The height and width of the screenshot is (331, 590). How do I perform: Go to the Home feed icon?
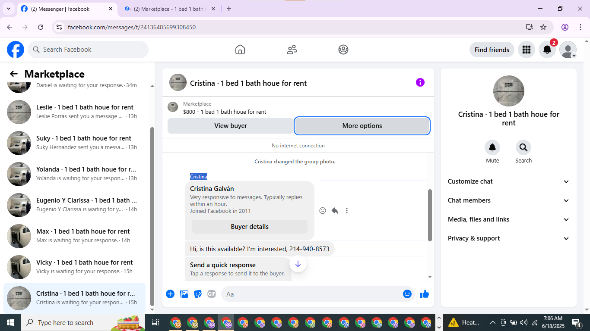click(x=240, y=50)
